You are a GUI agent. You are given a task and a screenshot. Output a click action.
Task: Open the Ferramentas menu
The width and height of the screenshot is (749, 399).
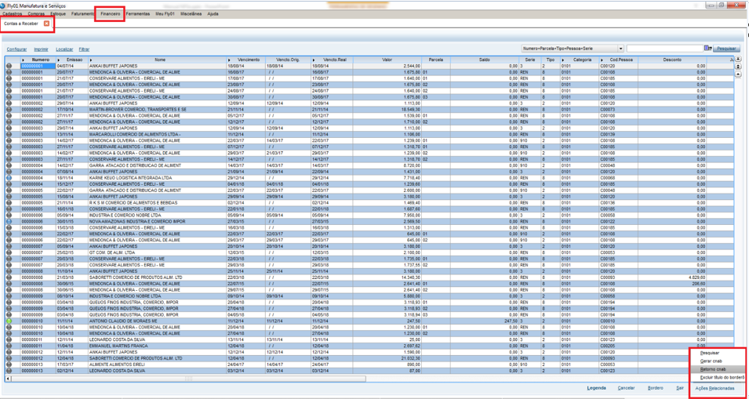click(138, 14)
